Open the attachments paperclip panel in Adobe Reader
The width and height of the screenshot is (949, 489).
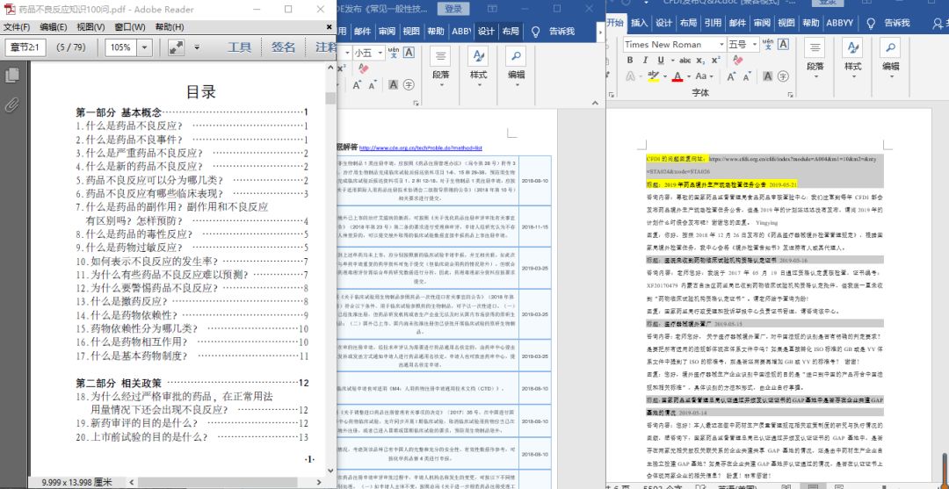pos(11,105)
